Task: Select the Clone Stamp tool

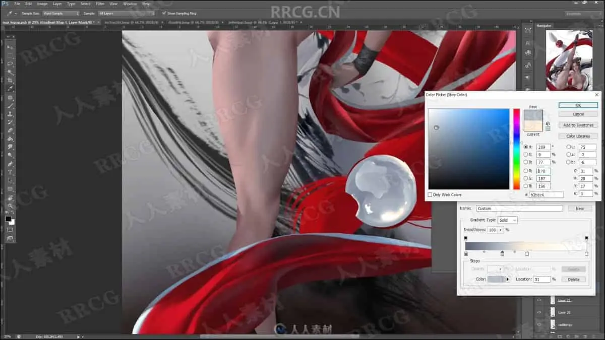Action: click(10, 114)
